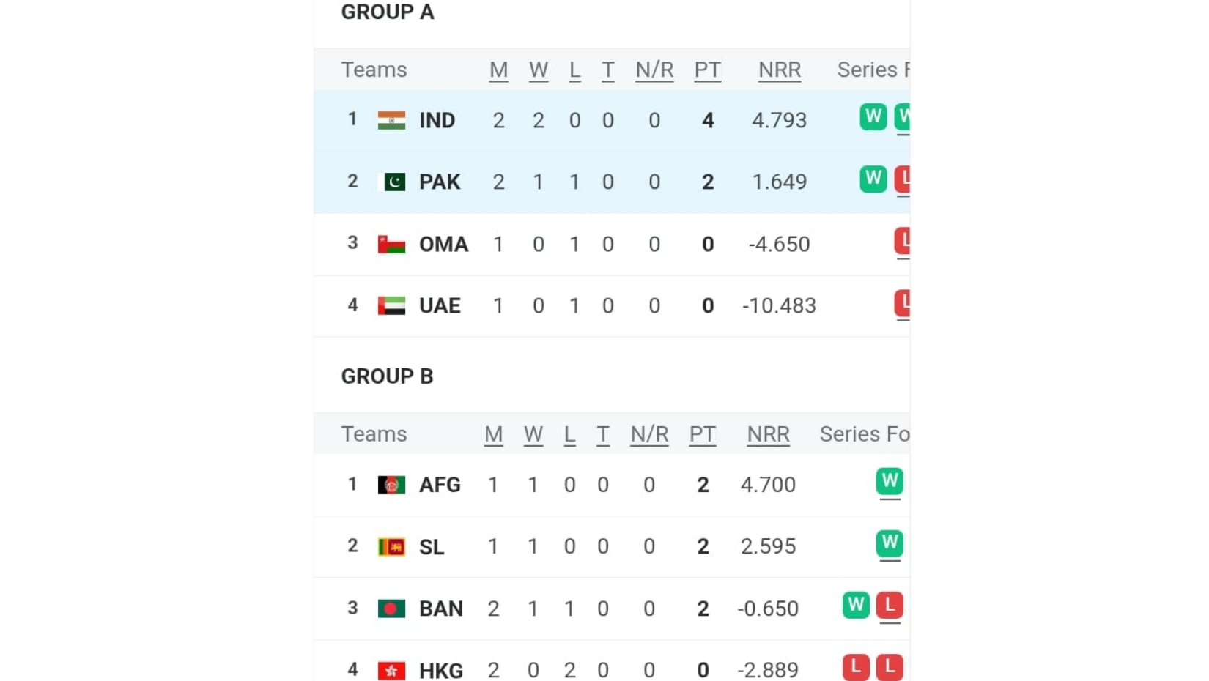This screenshot has width=1209, height=681.
Task: Click the UAE flag icon
Action: tap(391, 305)
